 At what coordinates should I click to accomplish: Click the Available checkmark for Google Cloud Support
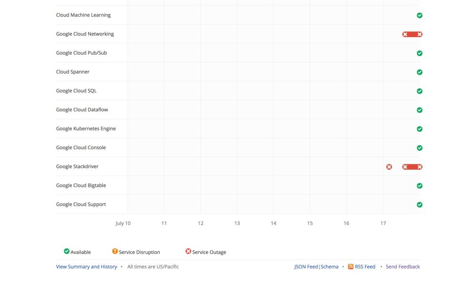click(419, 204)
